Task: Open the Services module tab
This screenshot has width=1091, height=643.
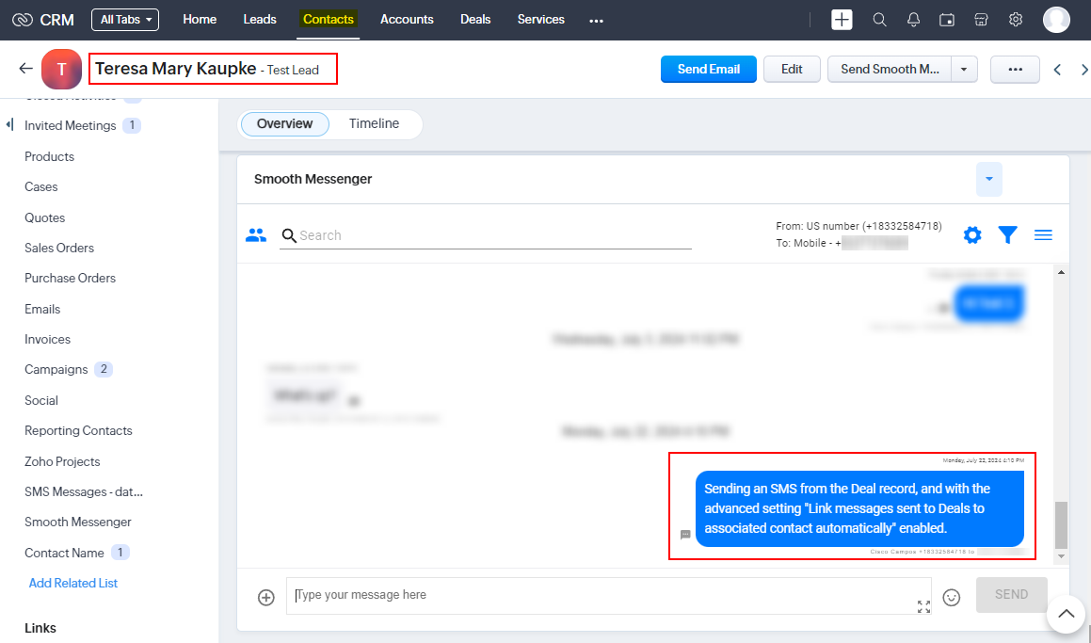Action: (540, 20)
